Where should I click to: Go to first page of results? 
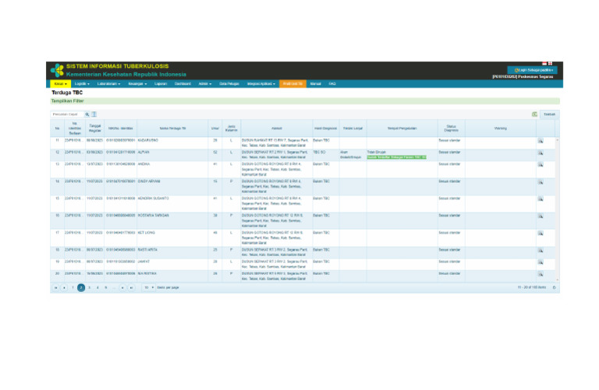pyautogui.click(x=56, y=288)
